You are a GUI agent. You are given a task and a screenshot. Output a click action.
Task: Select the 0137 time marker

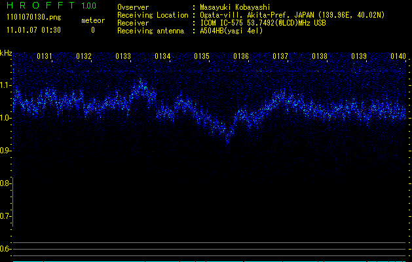pos(280,57)
